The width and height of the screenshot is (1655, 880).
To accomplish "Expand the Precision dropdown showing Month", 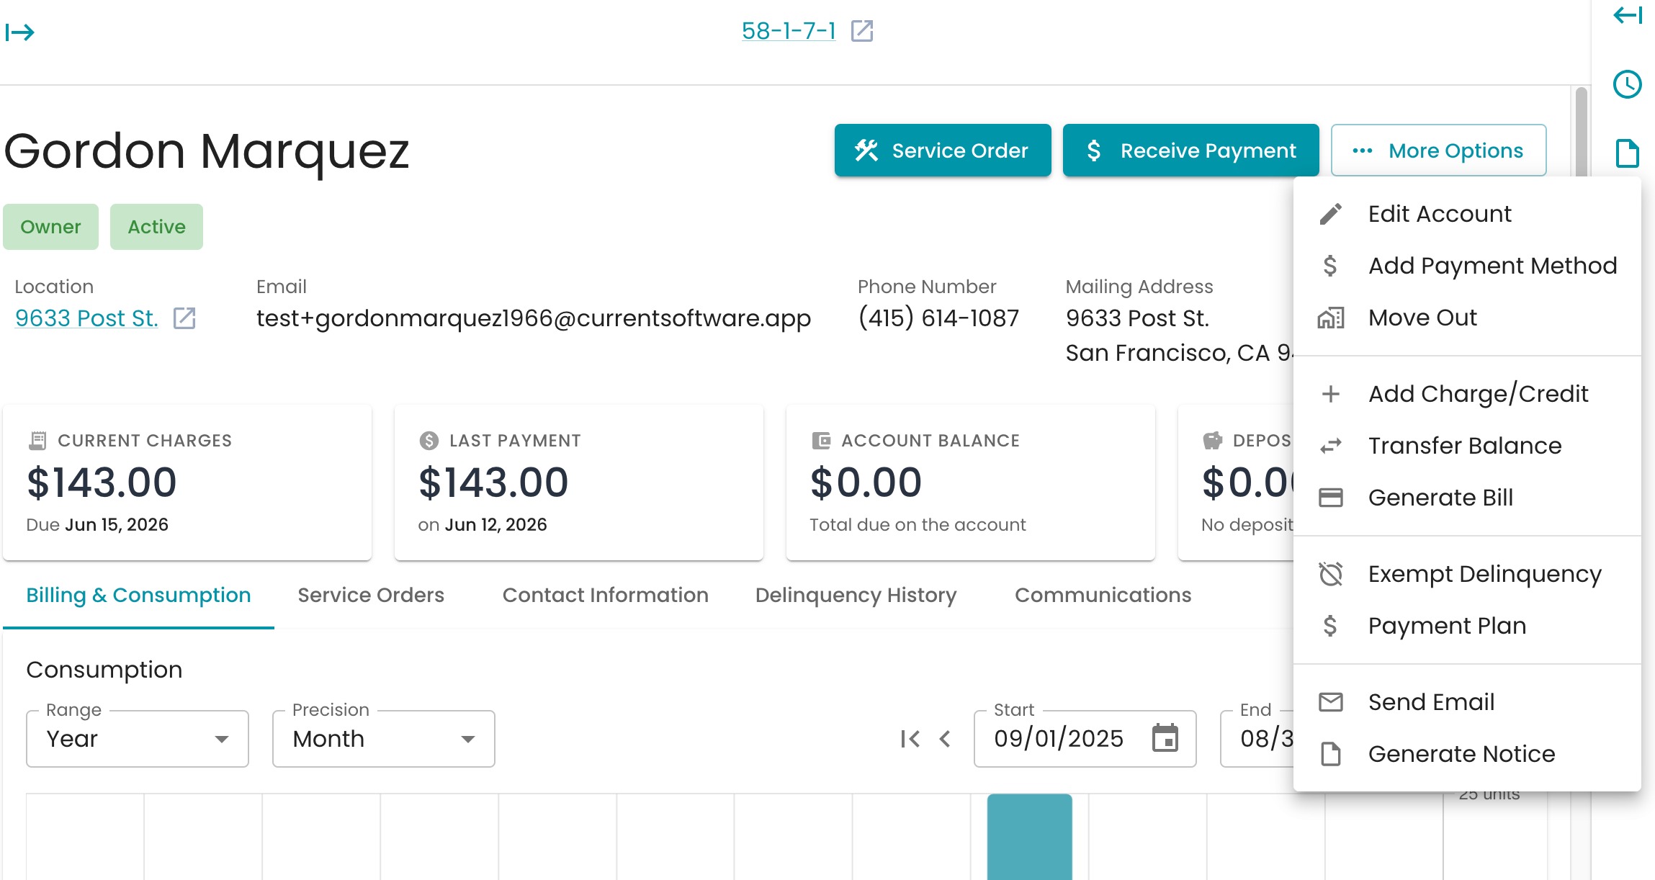I will 384,739.
